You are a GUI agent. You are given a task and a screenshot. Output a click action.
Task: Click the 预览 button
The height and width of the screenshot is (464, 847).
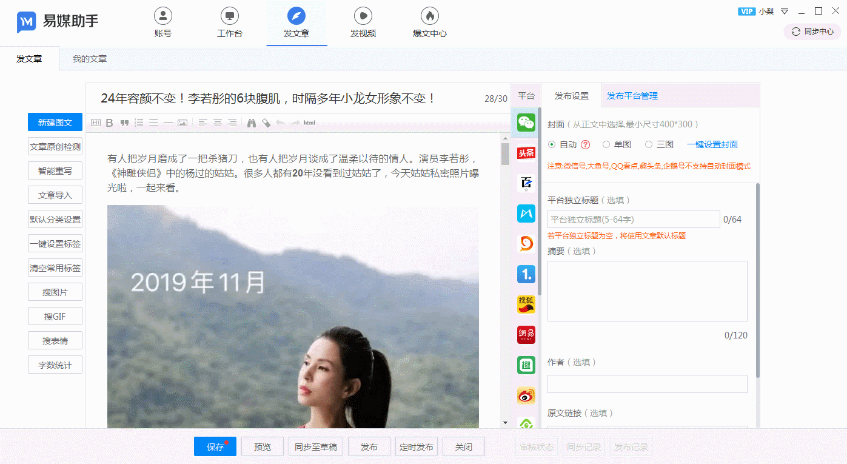pyautogui.click(x=263, y=447)
